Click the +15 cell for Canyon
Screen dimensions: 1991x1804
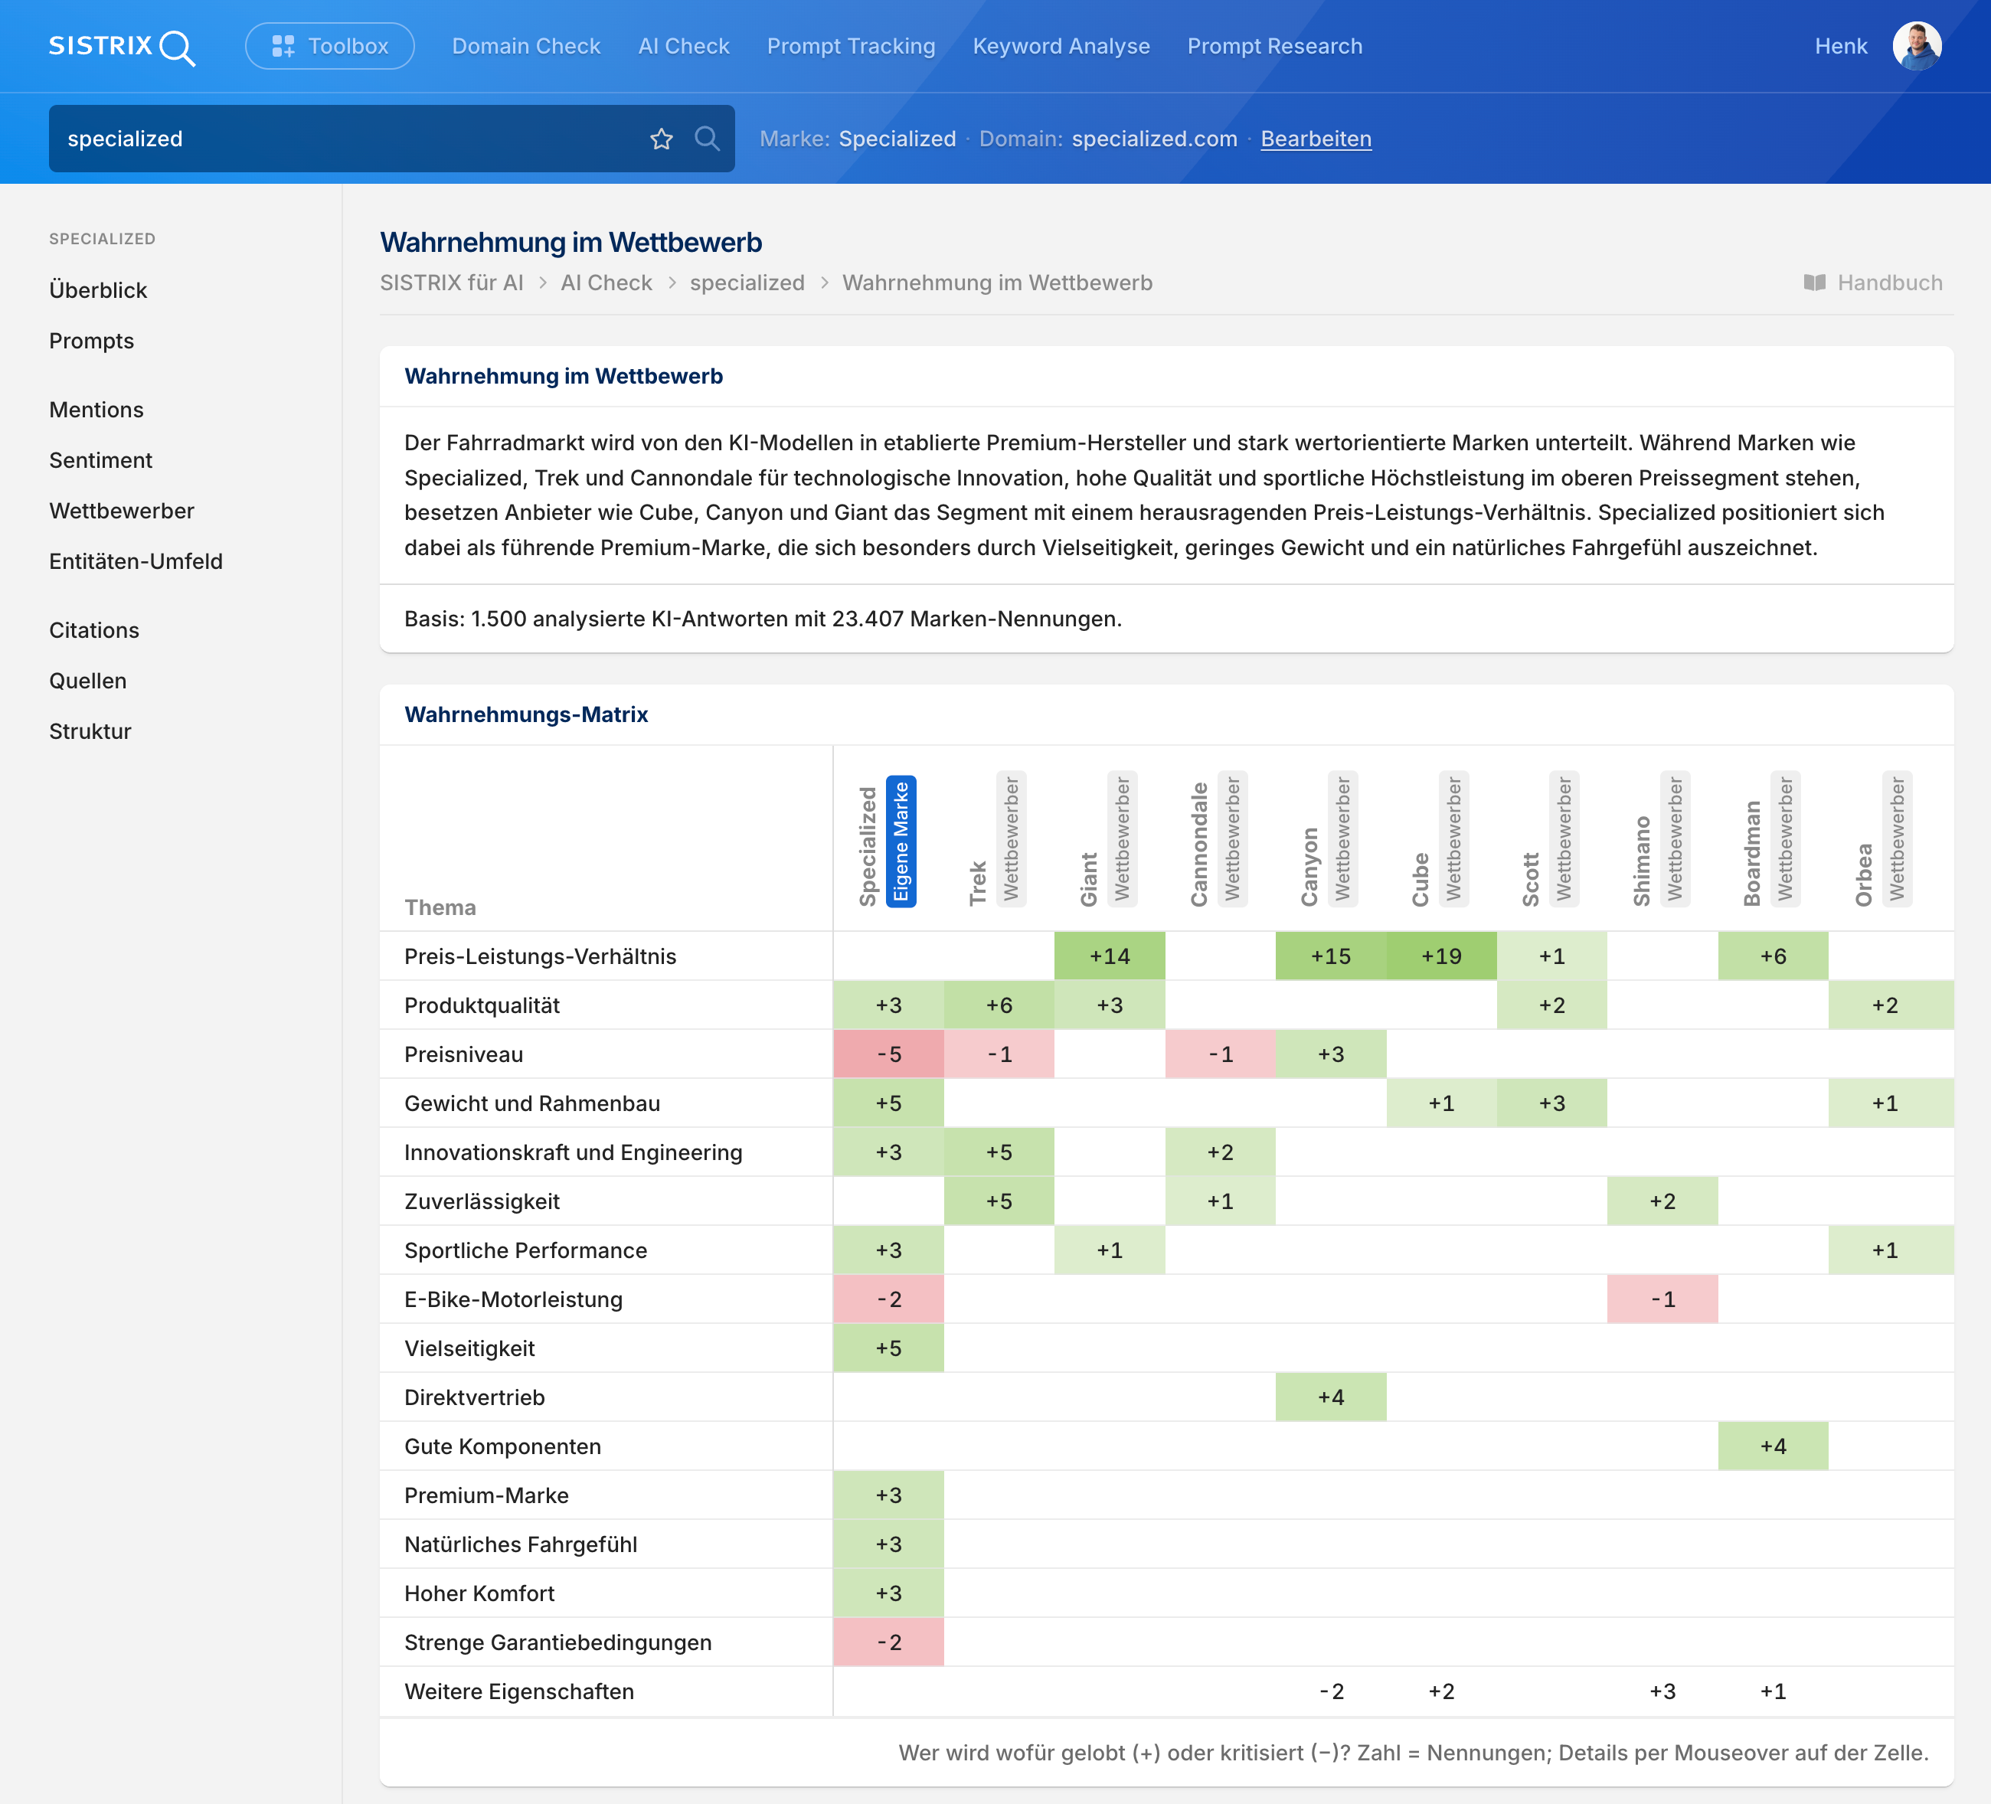click(1330, 956)
